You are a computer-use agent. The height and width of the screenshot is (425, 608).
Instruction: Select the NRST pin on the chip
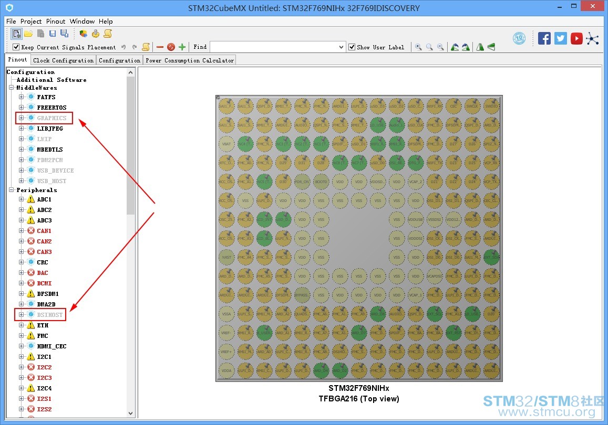tap(226, 257)
